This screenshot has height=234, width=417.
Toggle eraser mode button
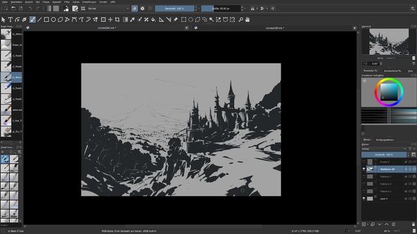[135, 8]
